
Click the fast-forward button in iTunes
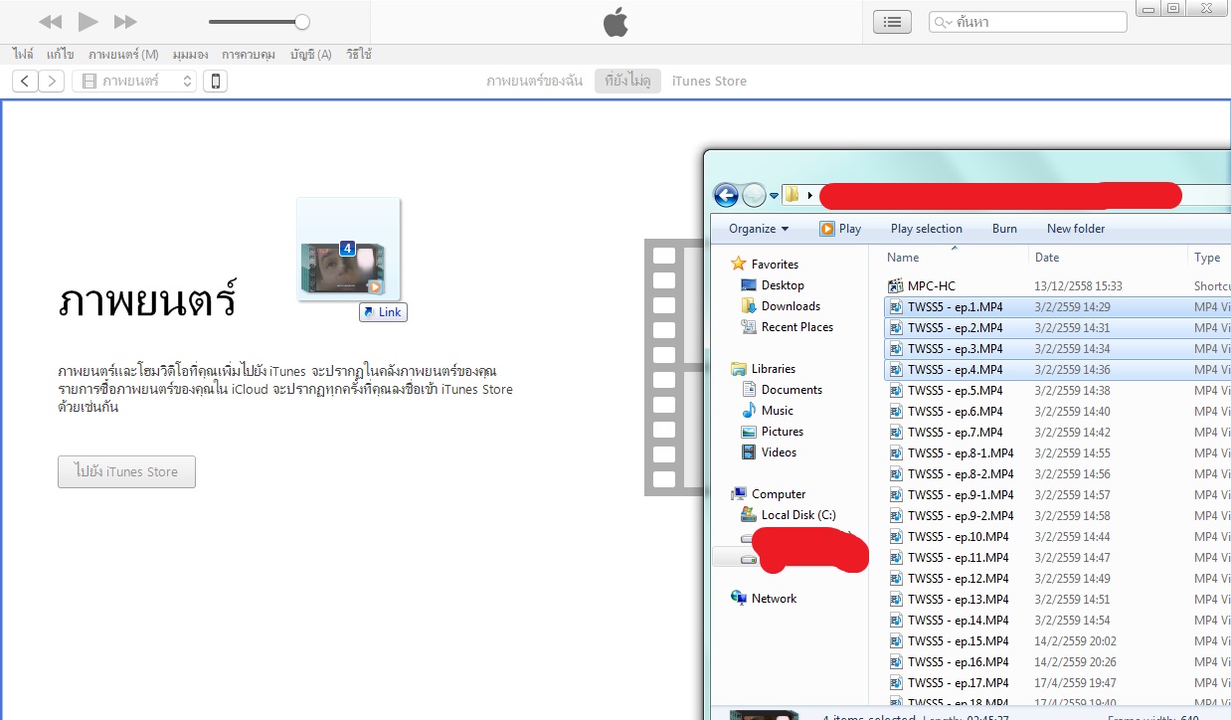(x=125, y=22)
